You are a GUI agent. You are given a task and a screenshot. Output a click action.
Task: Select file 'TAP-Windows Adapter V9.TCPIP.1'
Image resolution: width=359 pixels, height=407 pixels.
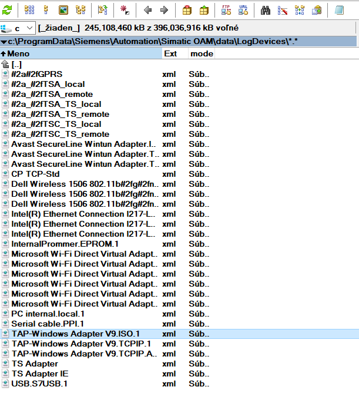[81, 344]
